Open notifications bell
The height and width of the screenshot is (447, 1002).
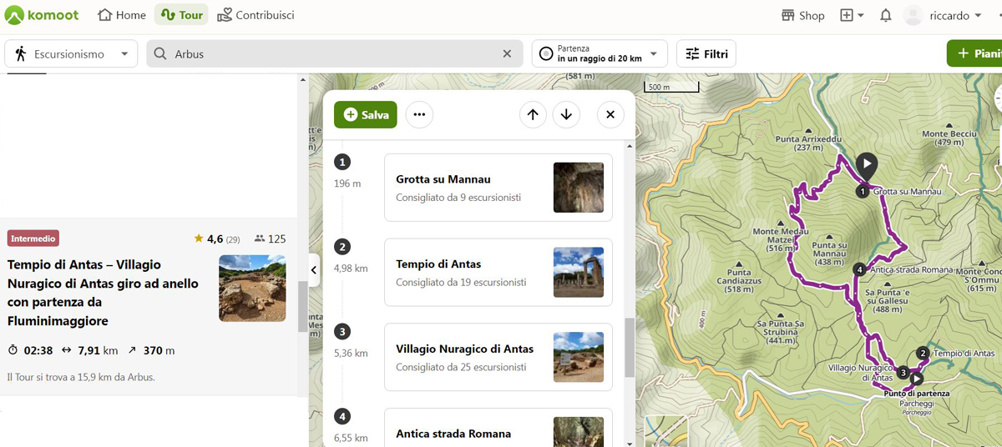(886, 15)
